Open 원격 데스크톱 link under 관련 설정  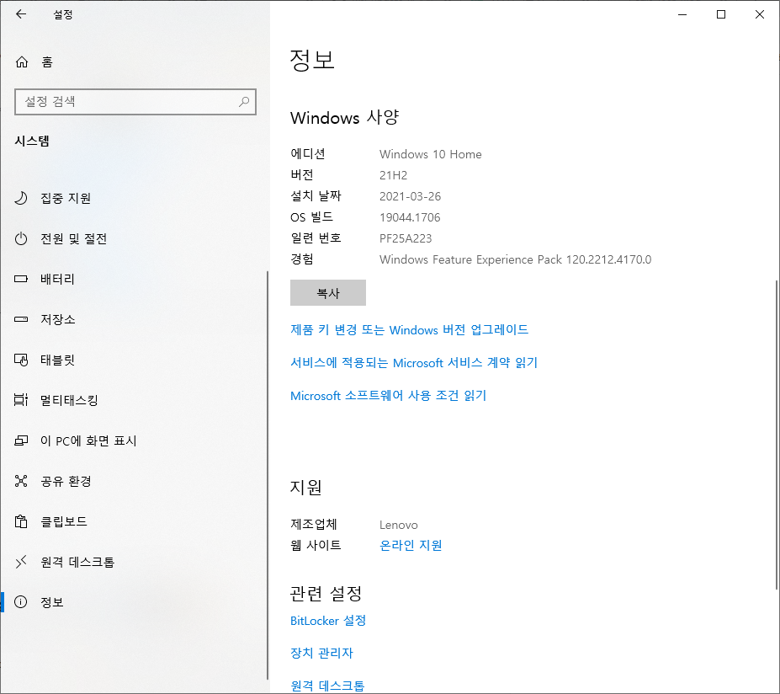click(327, 686)
